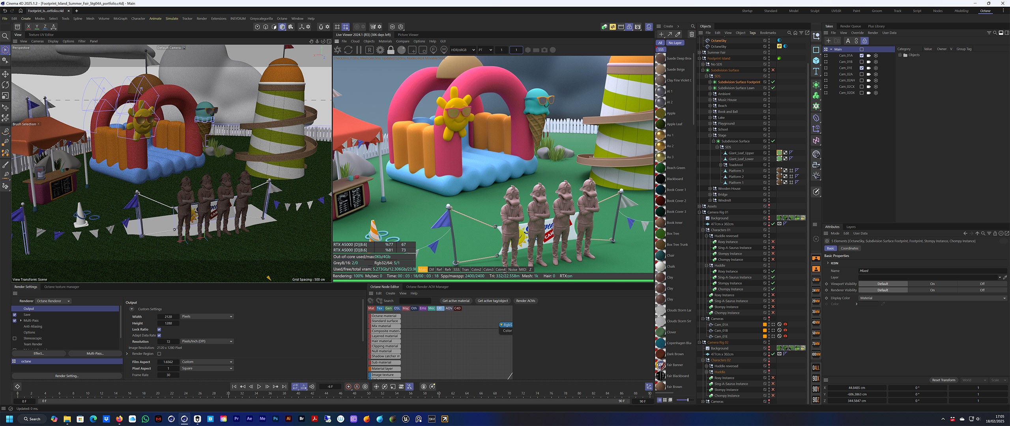The width and height of the screenshot is (1010, 426).
Task: Open the Film Aspect Custom dropdown
Action: [x=207, y=362]
